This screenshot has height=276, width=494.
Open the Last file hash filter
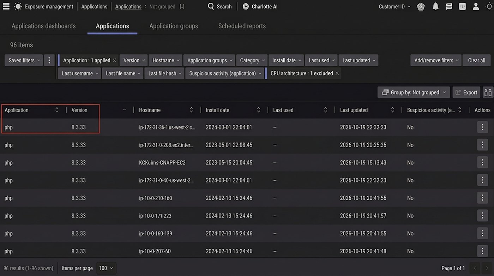164,73
